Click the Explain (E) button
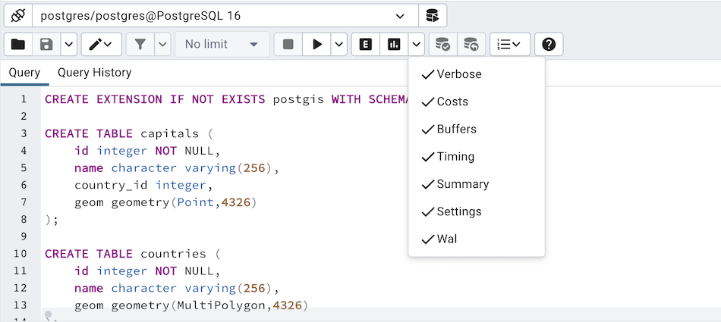This screenshot has height=322, width=721. [x=366, y=44]
